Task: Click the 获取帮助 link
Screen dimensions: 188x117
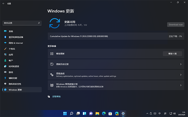Action: 56,97
